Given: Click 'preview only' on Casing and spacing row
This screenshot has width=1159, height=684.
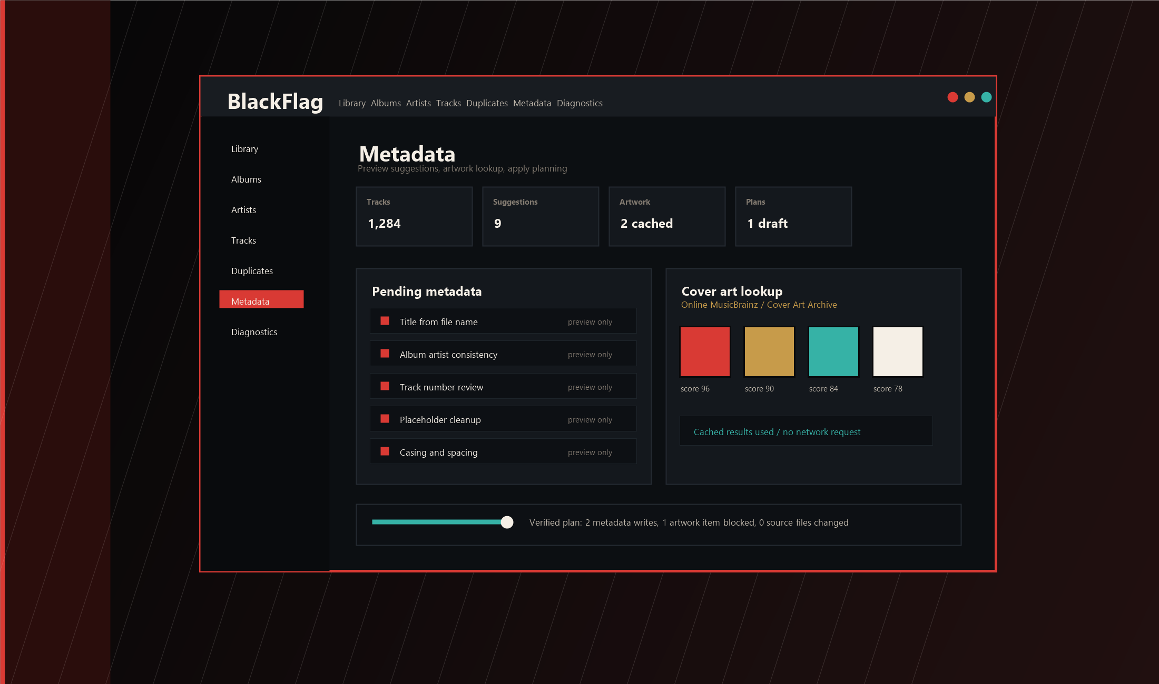Looking at the screenshot, I should click(590, 452).
